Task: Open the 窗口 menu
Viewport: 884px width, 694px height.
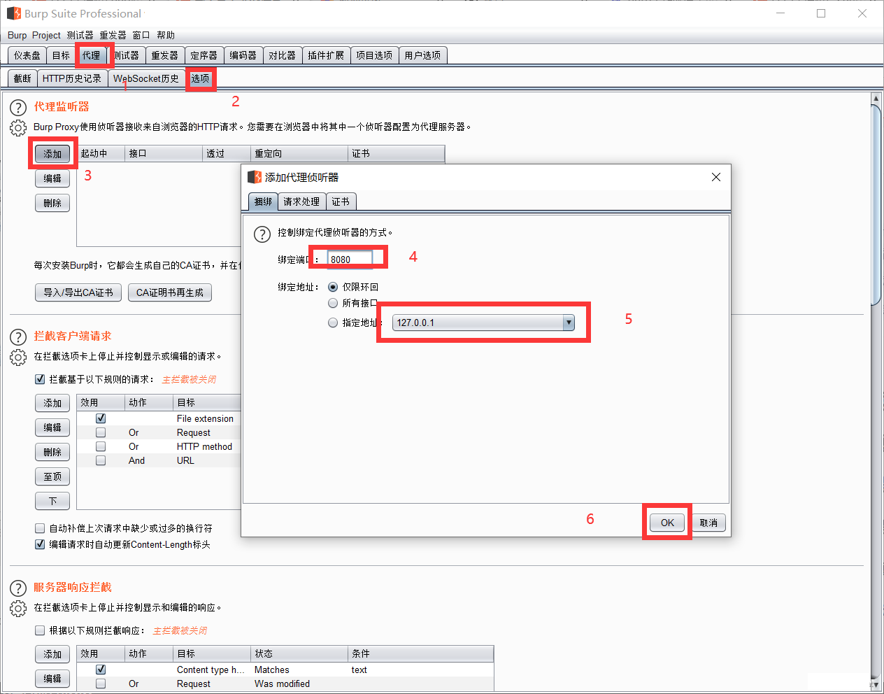Action: 141,35
